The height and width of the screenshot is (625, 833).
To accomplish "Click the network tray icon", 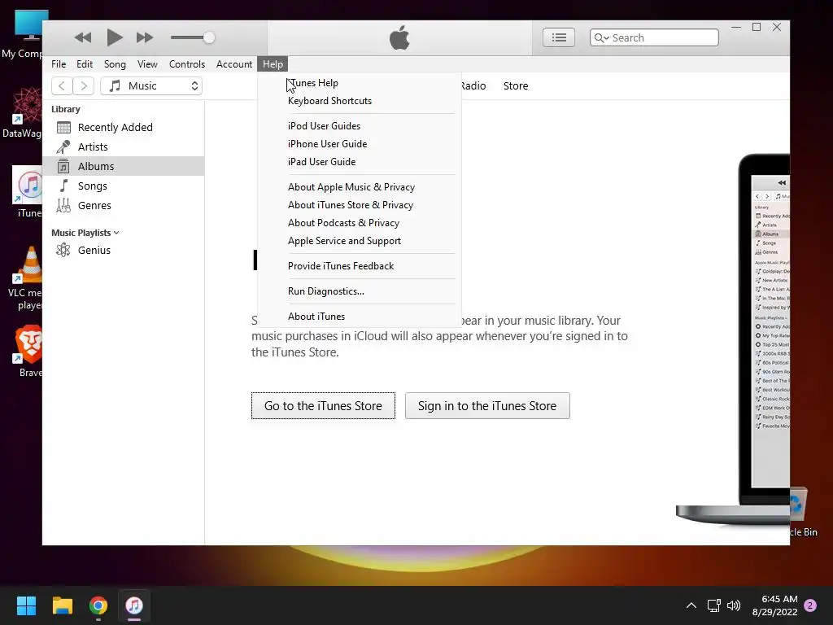I will (x=714, y=605).
